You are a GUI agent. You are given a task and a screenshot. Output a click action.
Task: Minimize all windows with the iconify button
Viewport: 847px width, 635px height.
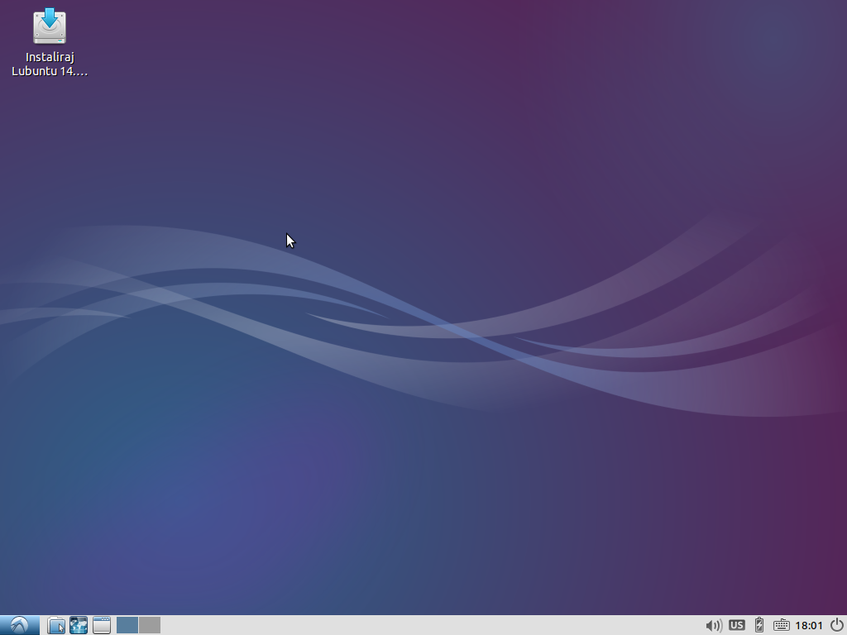102,625
